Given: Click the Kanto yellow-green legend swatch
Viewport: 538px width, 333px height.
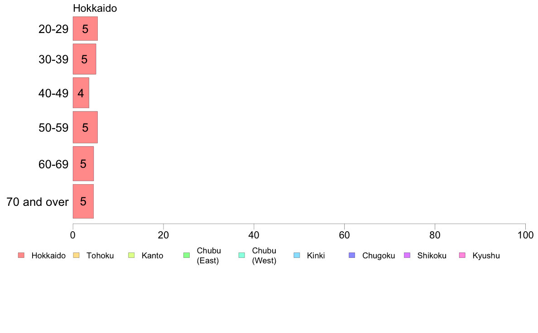Looking at the screenshot, I should [x=131, y=255].
